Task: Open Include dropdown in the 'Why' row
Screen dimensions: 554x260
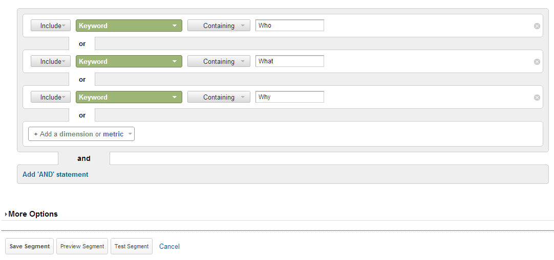Action: pyautogui.click(x=51, y=97)
